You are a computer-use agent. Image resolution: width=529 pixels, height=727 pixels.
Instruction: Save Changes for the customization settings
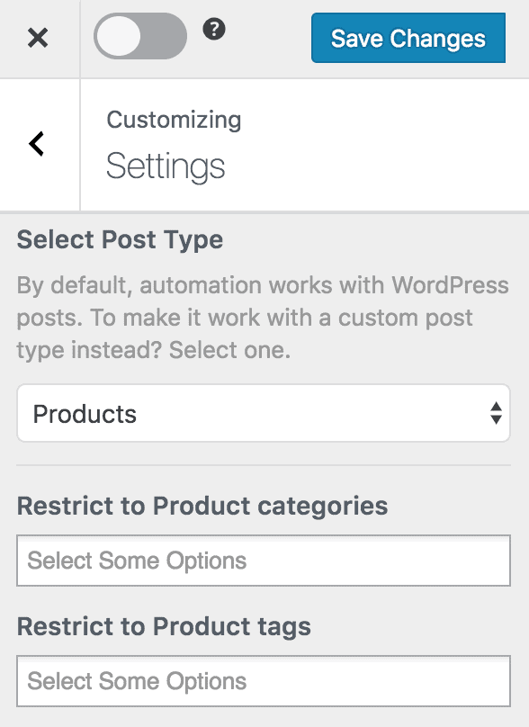408,38
